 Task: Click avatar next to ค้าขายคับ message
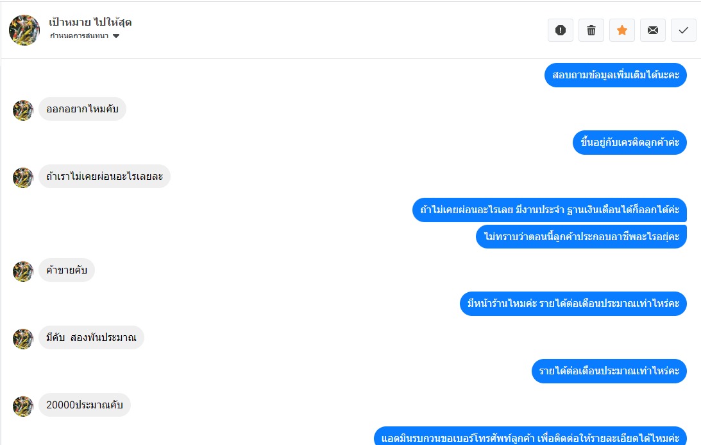[x=23, y=271]
